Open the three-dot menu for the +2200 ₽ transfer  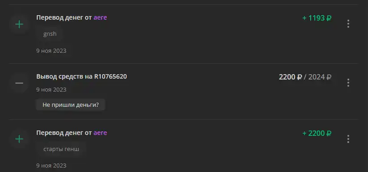click(348, 139)
